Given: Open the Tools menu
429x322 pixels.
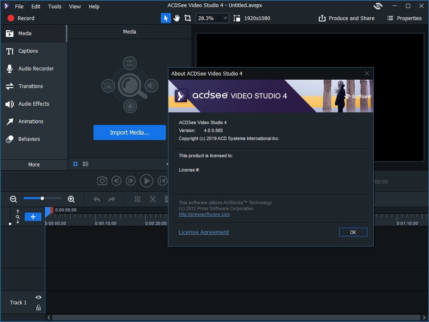Looking at the screenshot, I should pos(55,6).
